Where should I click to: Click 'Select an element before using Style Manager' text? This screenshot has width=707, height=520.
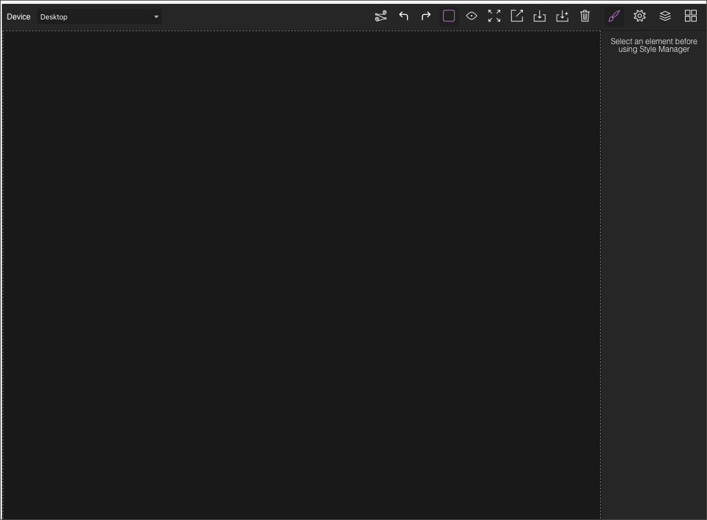(654, 45)
